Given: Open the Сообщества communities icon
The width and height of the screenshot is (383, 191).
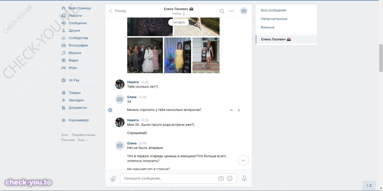Looking at the screenshot, I should coord(64,38).
